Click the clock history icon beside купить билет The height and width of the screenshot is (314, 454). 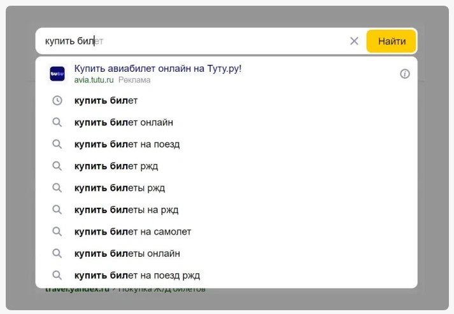[57, 100]
